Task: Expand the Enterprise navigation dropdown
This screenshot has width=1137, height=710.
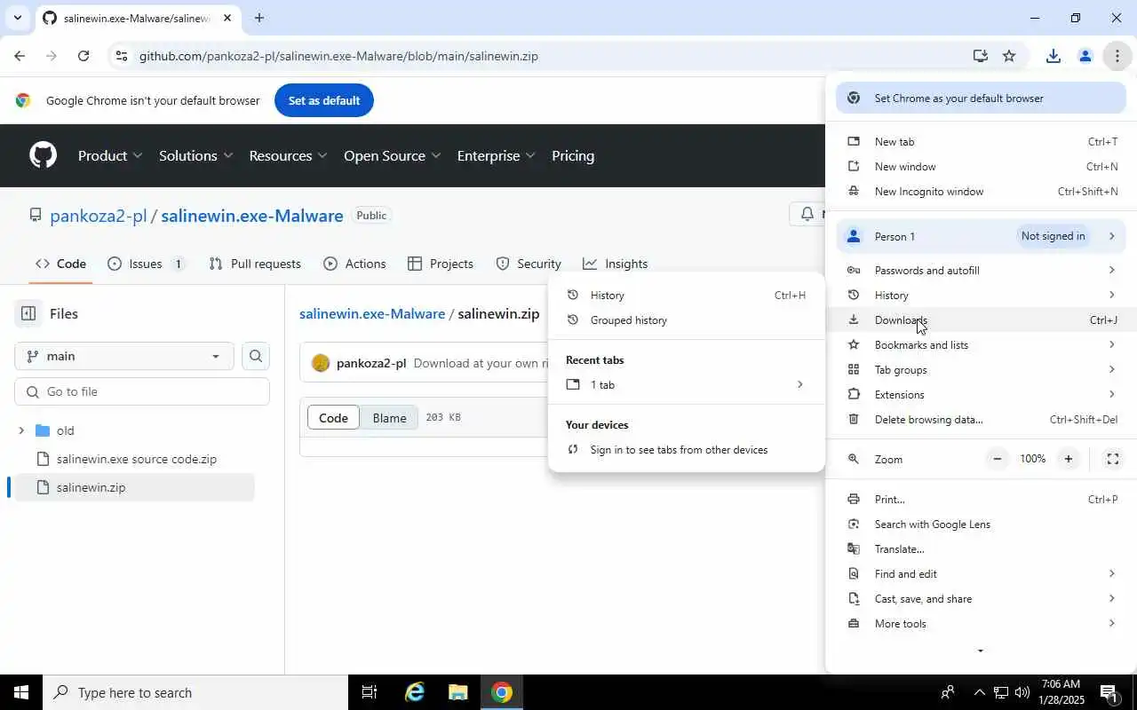Action: [496, 155]
